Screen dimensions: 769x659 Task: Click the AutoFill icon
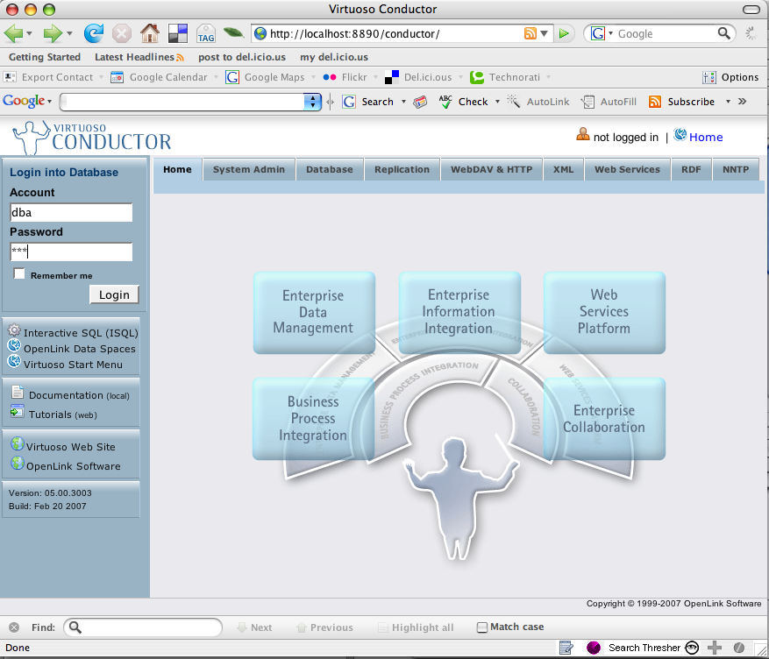(x=587, y=102)
